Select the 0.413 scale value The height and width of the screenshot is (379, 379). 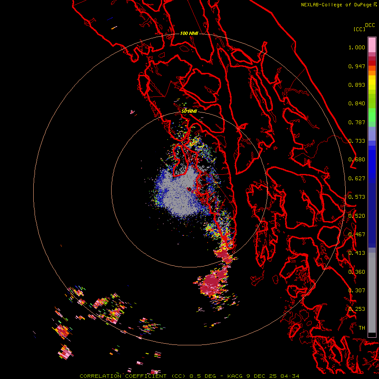point(357,253)
